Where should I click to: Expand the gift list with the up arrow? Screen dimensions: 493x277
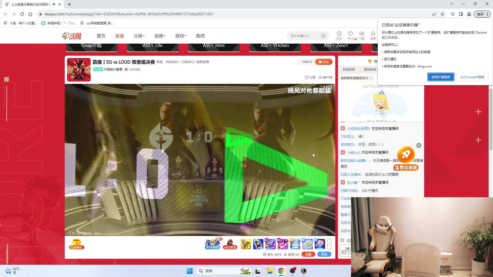pyautogui.click(x=329, y=244)
